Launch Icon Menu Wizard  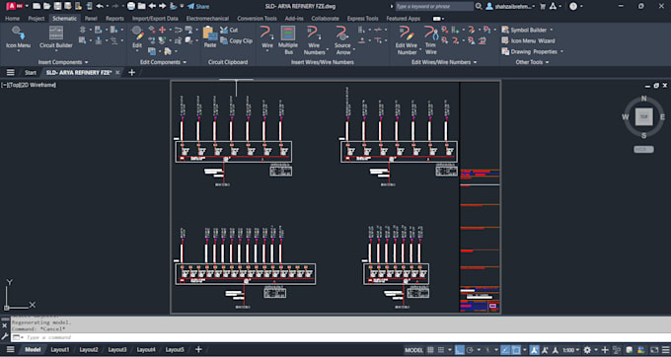point(528,40)
